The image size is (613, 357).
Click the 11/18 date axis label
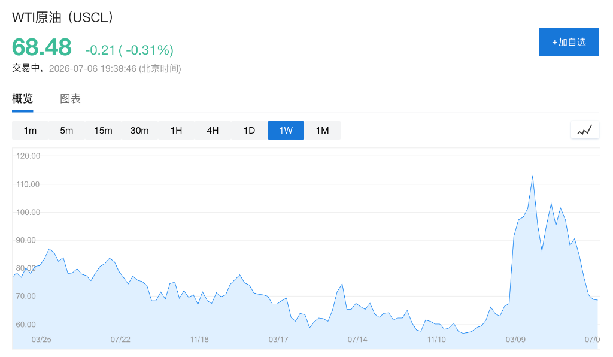[x=199, y=340]
